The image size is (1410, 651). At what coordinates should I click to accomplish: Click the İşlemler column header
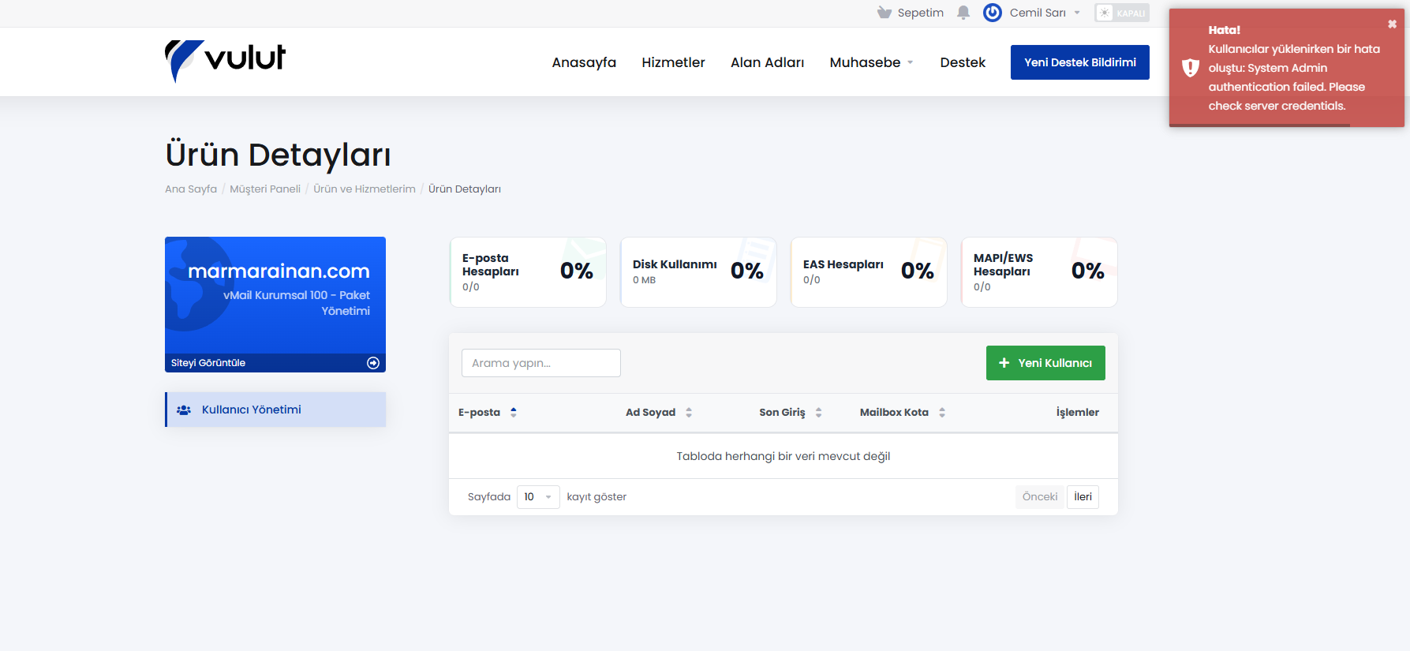click(x=1078, y=413)
